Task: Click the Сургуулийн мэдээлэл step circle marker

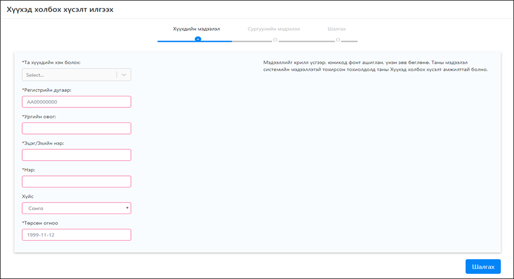Action: coord(275,40)
